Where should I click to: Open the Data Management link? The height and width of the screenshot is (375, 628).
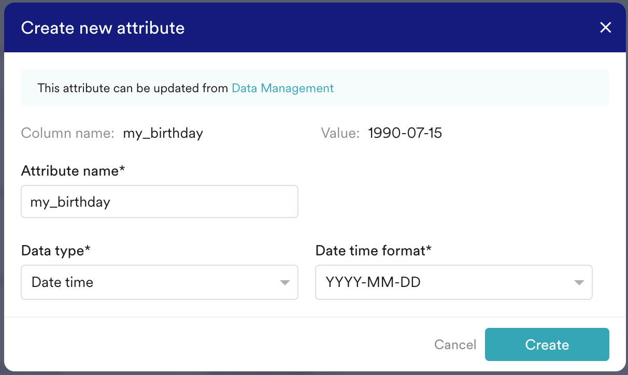(282, 88)
